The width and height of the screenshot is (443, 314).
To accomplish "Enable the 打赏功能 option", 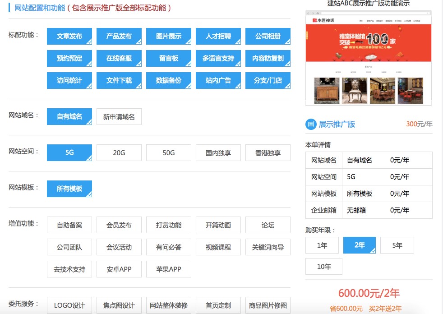I will point(168,225).
